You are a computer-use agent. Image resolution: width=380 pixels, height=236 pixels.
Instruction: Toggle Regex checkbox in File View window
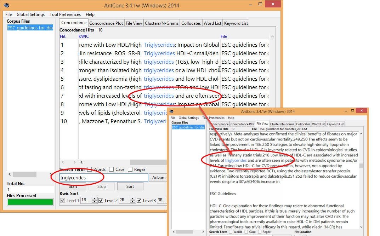260,232
